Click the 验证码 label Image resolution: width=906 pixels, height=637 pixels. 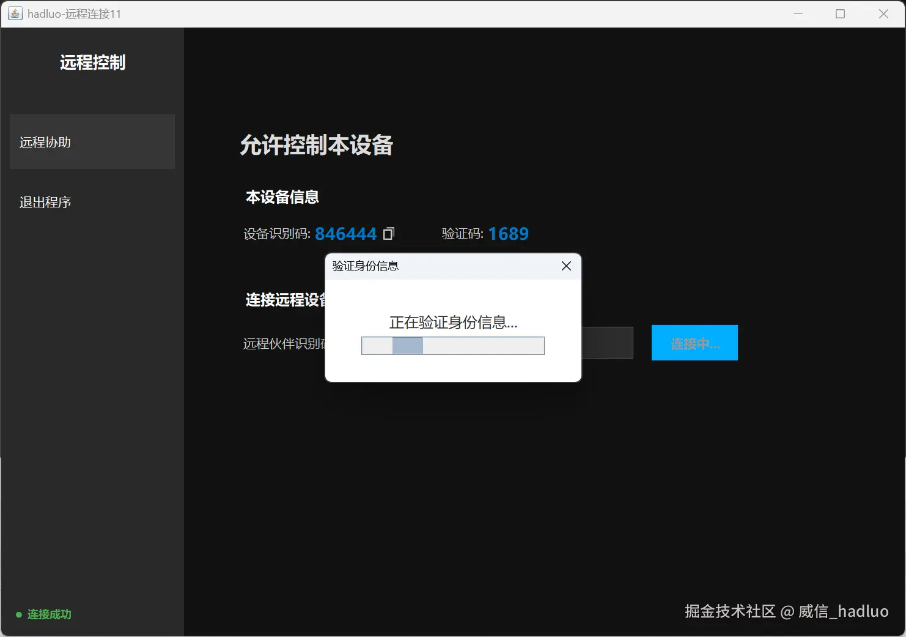tap(463, 234)
